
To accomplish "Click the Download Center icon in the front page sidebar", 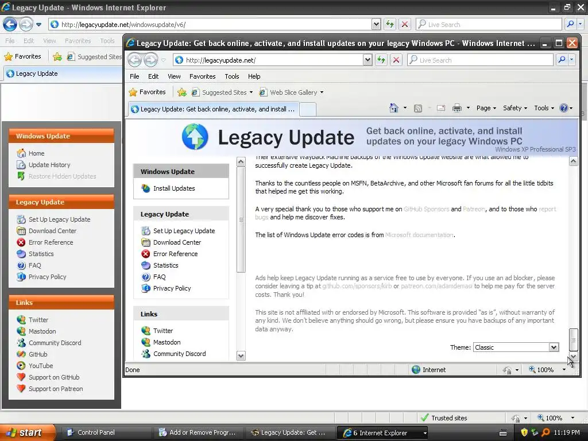I will pos(146,242).
